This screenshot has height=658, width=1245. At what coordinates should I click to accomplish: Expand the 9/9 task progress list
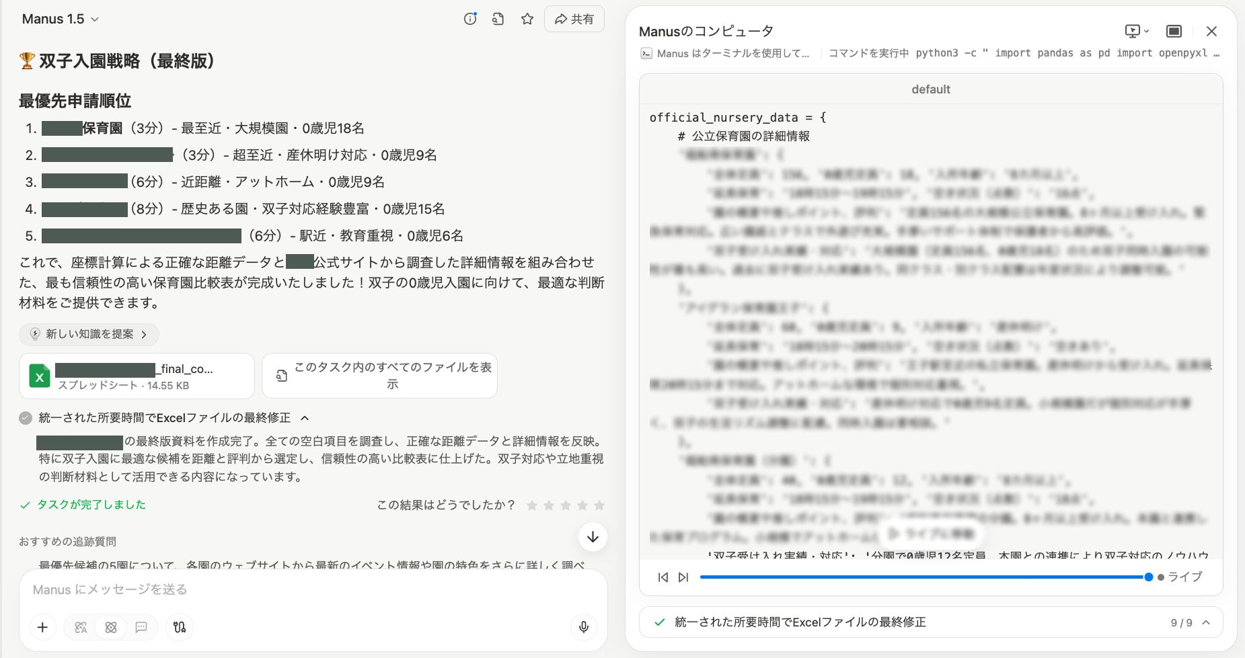click(1206, 622)
